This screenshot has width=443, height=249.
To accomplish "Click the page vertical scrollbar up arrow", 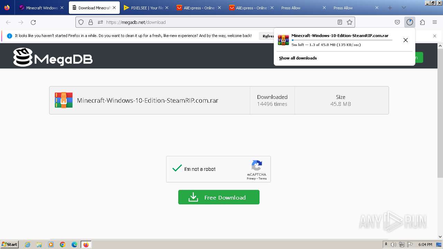I will [x=440, y=46].
